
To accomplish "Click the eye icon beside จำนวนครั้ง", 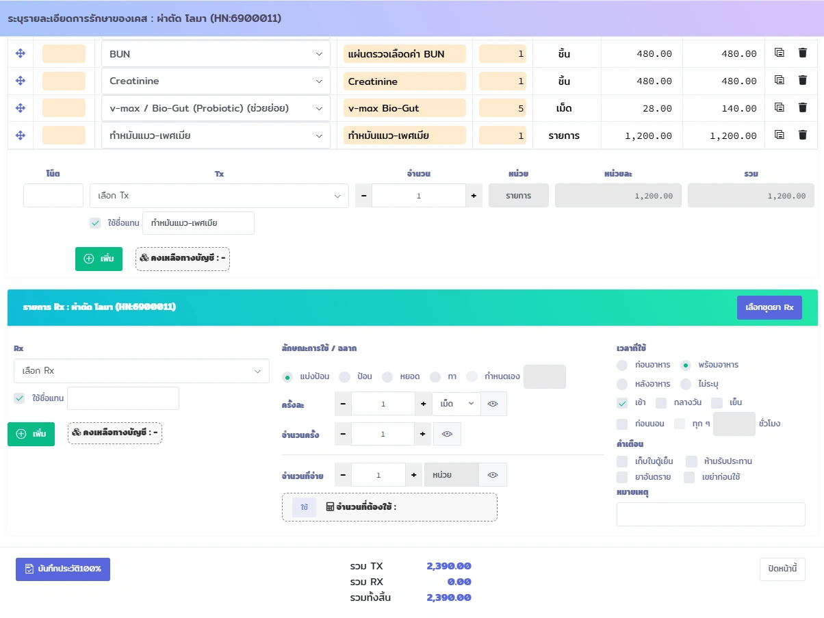I will tap(448, 434).
